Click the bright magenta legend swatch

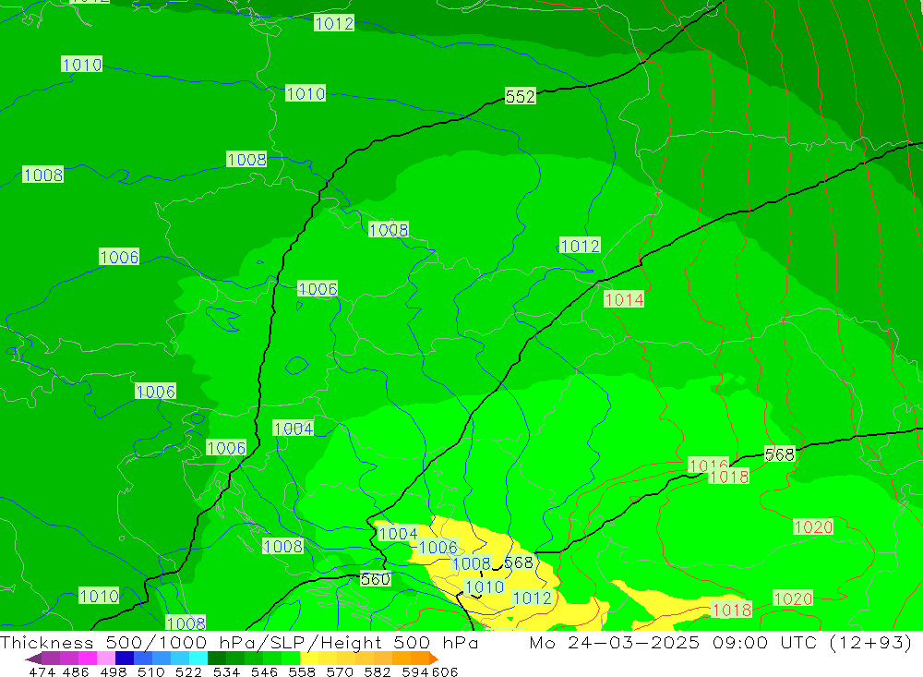click(87, 659)
